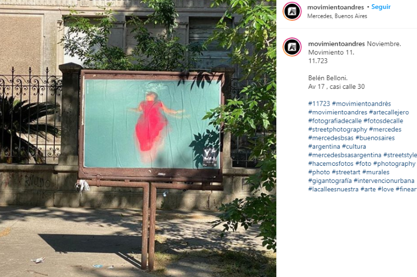Screen dimensions: 417x277
Task: Open the #mercedesbsas hashtag
Action: pos(330,138)
